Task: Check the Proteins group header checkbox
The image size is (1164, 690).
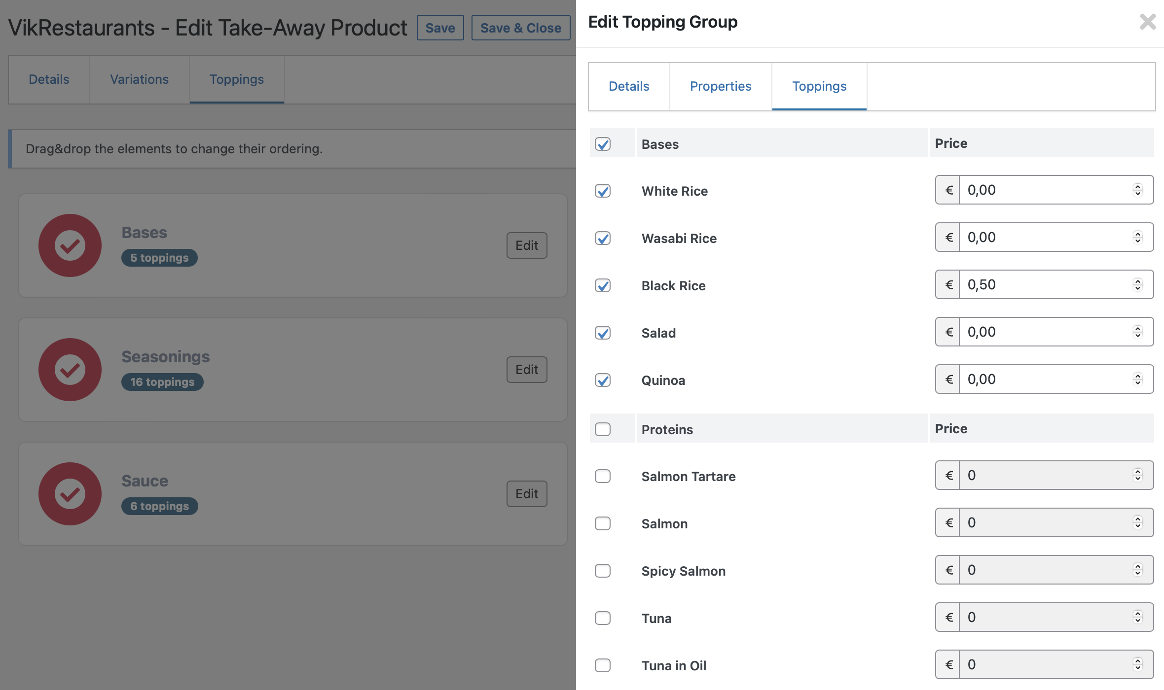Action: (x=603, y=429)
